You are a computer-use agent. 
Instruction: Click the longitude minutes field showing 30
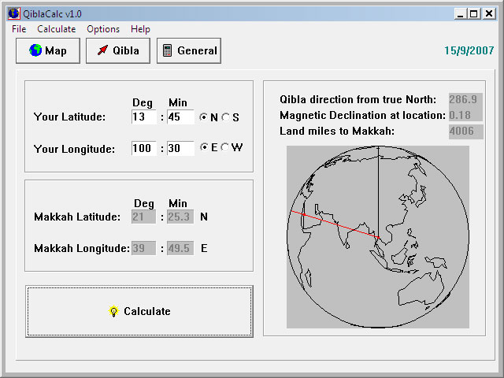180,148
